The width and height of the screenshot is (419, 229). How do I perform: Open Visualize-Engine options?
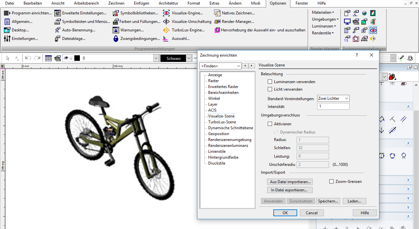(x=183, y=13)
